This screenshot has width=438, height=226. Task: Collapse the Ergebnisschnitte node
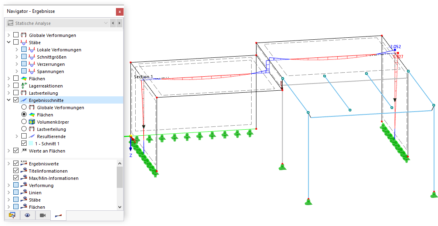[x=9, y=100]
